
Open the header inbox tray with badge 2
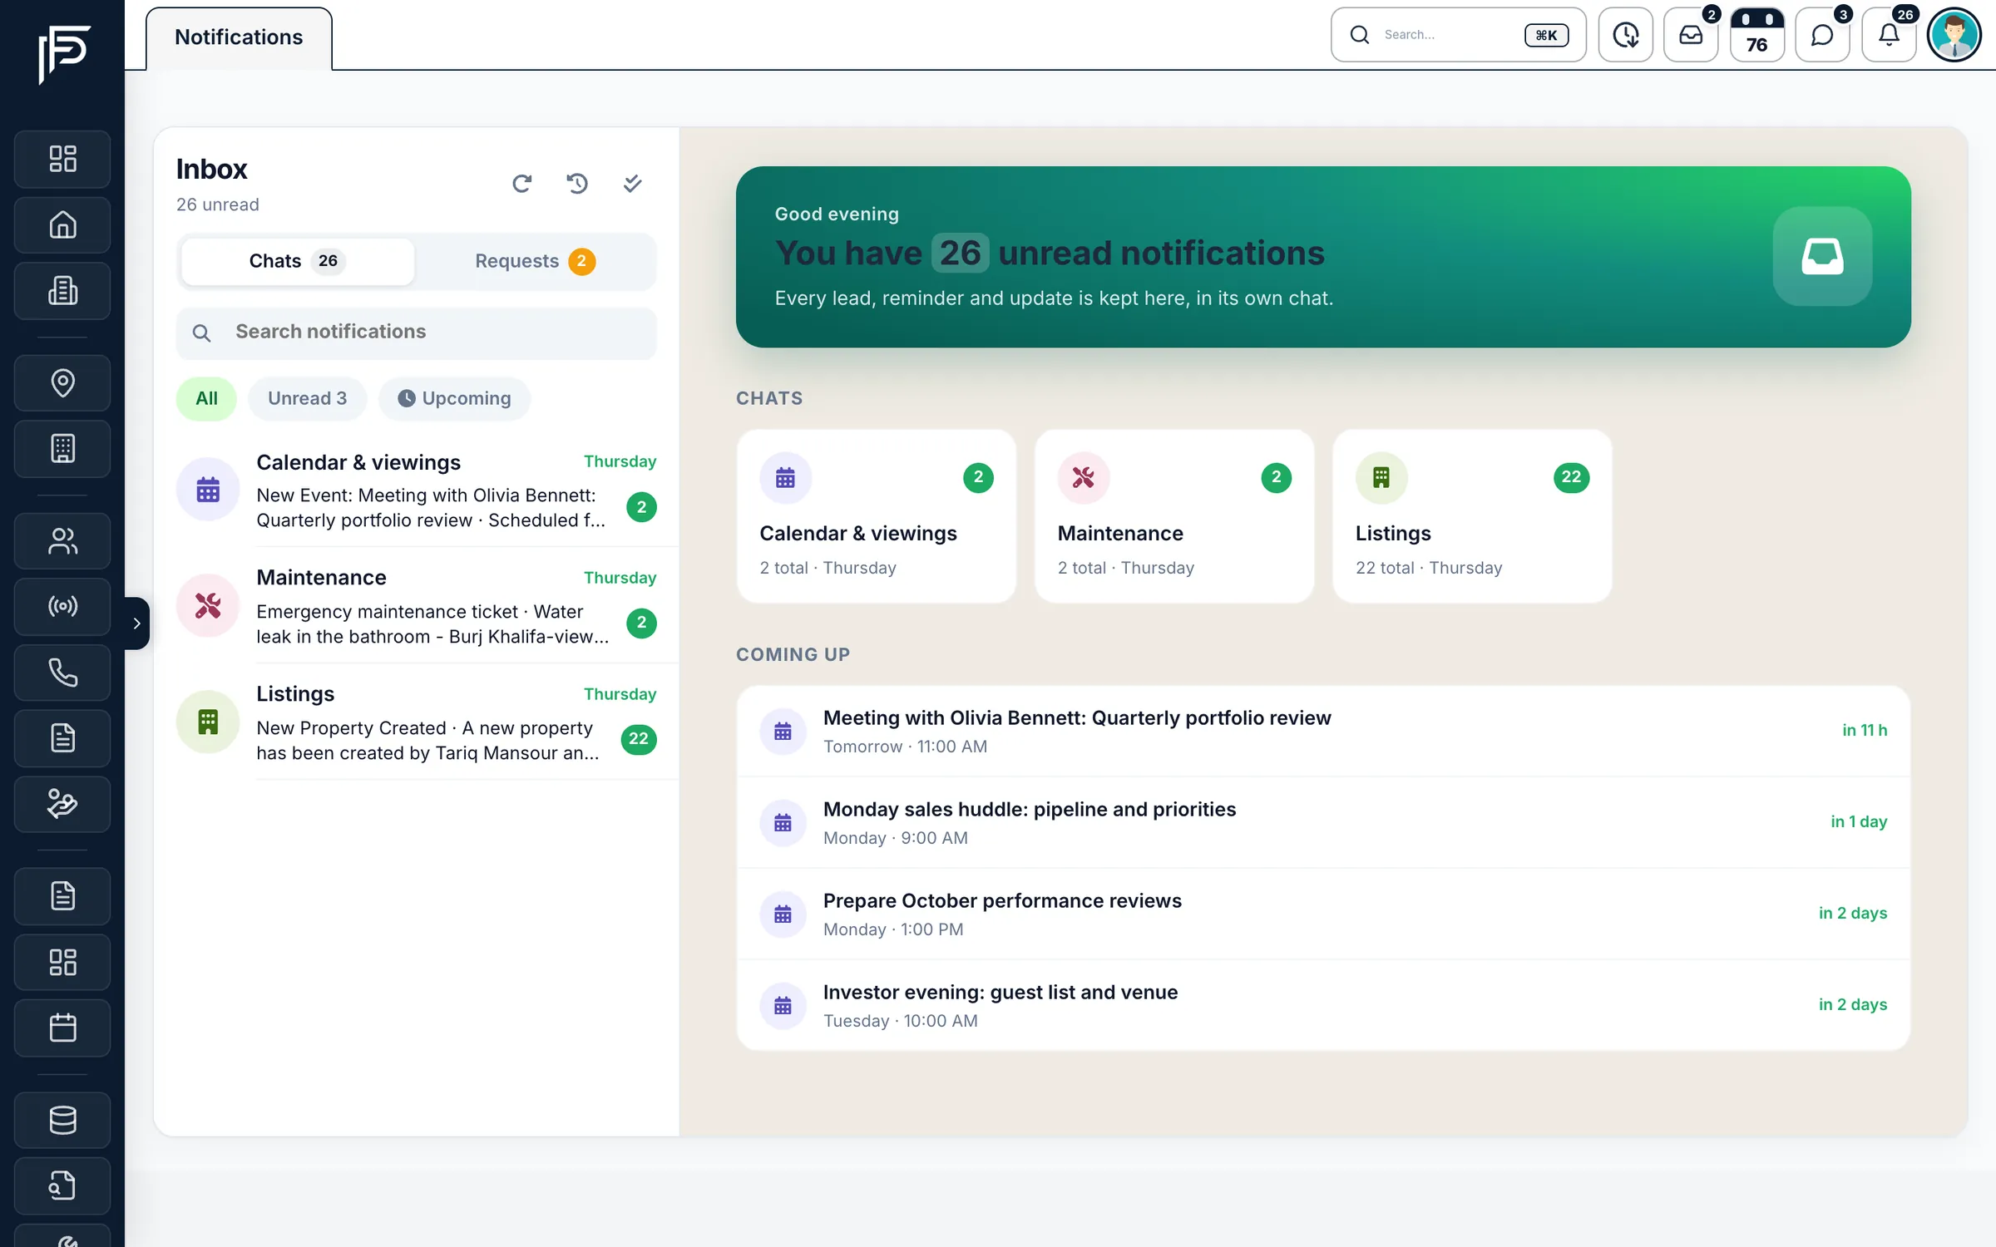tap(1691, 35)
